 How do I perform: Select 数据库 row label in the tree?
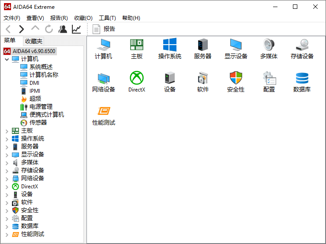[30, 226]
